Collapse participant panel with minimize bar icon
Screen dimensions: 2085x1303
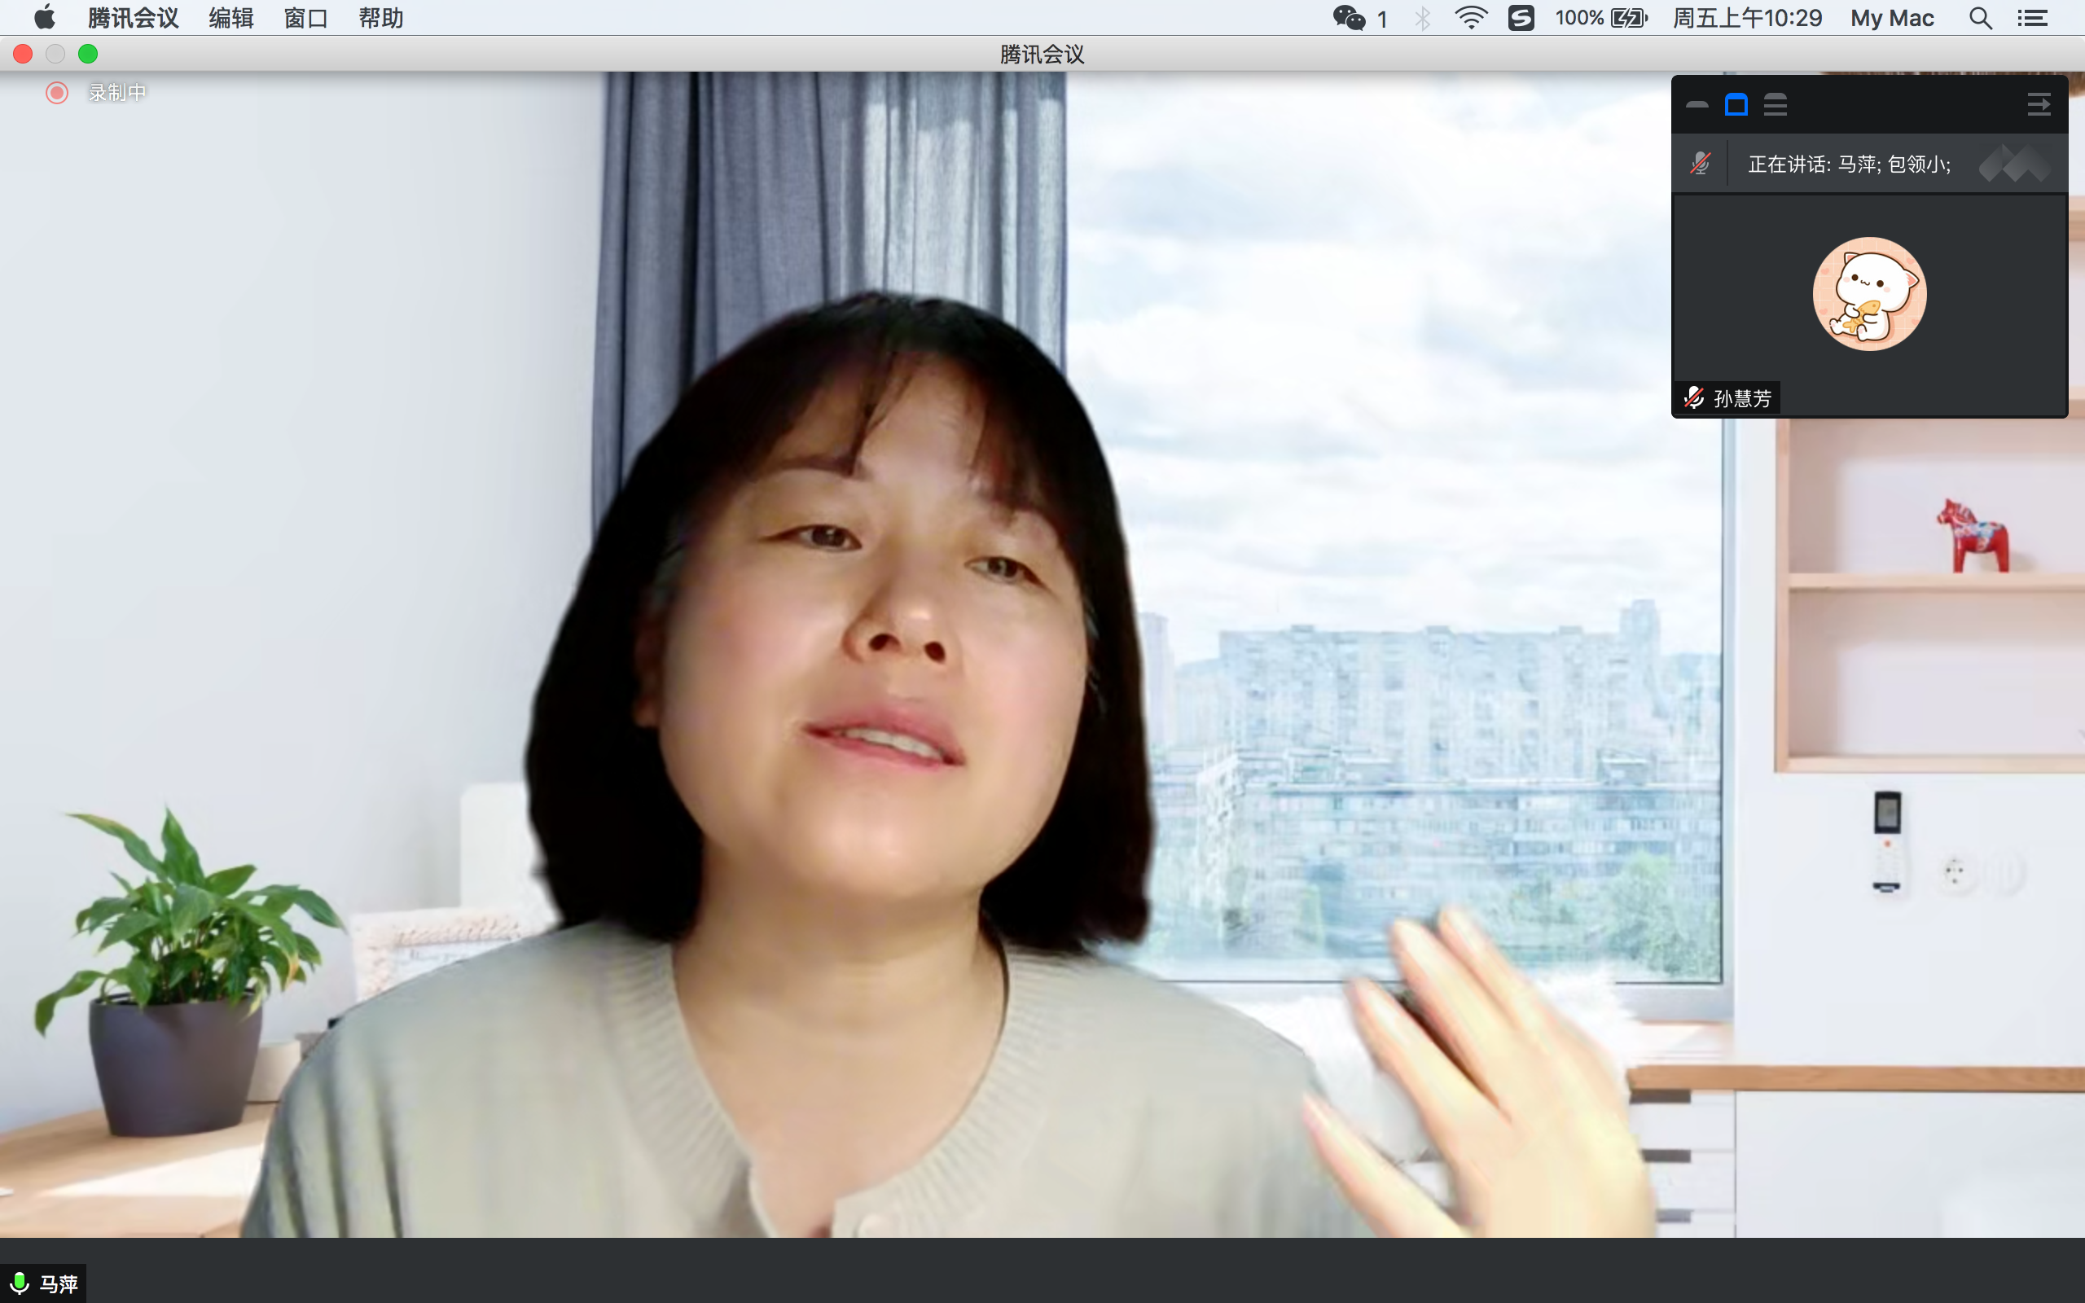click(x=1697, y=105)
